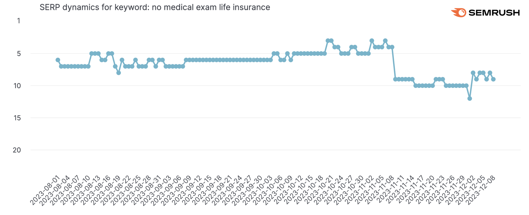Click first data point after the sharp November drop
The image size is (529, 215).
coord(395,79)
